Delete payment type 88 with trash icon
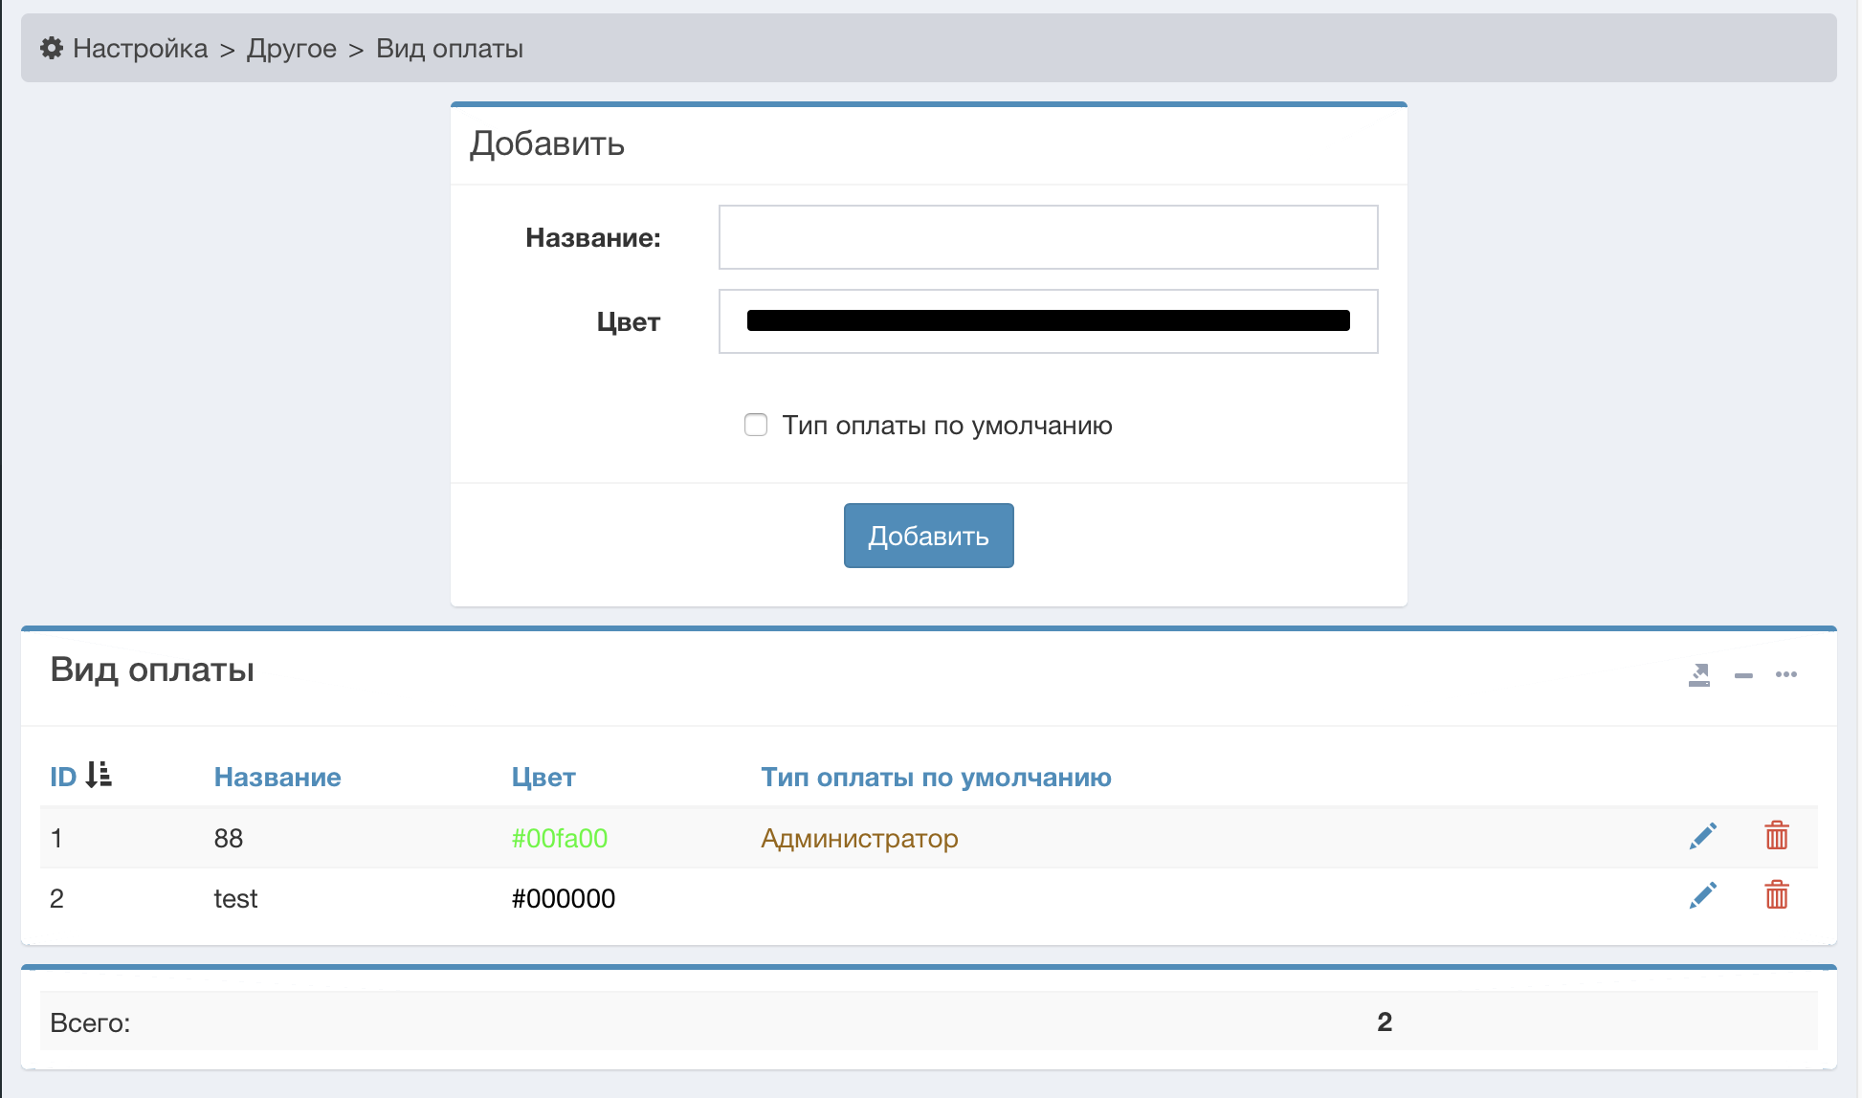 coord(1777,836)
